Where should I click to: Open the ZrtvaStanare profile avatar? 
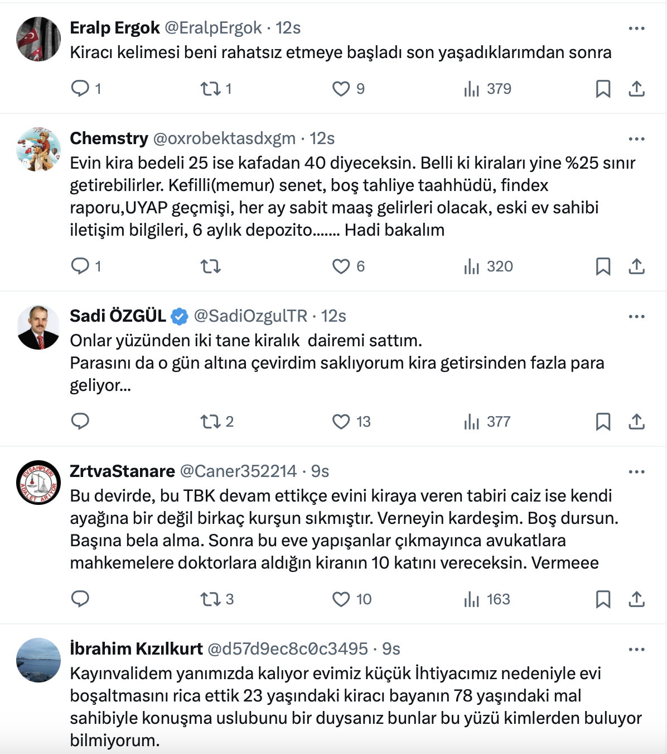tap(38, 483)
